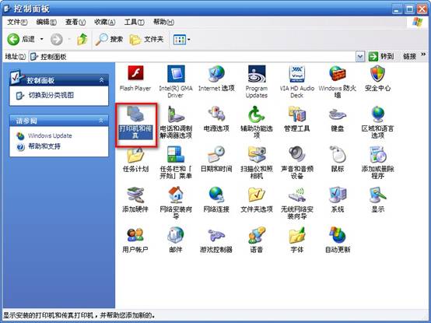The image size is (431, 323).
Task: Open 无线网络安装向导 icon
Action: [x=297, y=203]
